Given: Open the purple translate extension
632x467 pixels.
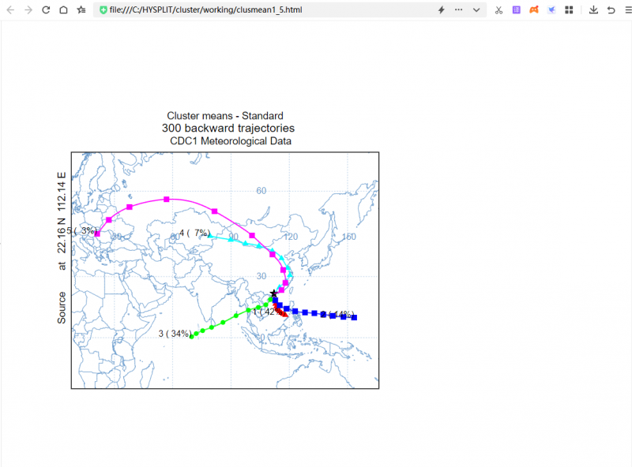Looking at the screenshot, I should click(516, 10).
